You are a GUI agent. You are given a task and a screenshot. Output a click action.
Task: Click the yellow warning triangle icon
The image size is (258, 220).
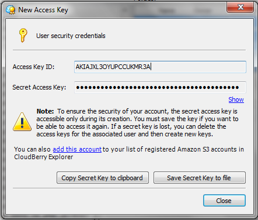click(x=22, y=122)
